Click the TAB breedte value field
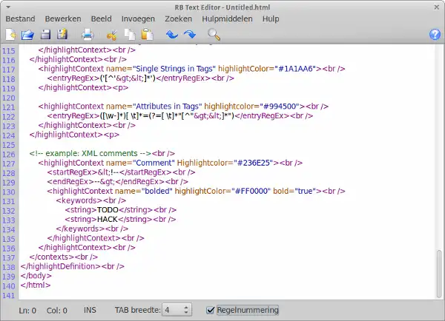The image size is (445, 321). [x=173, y=310]
